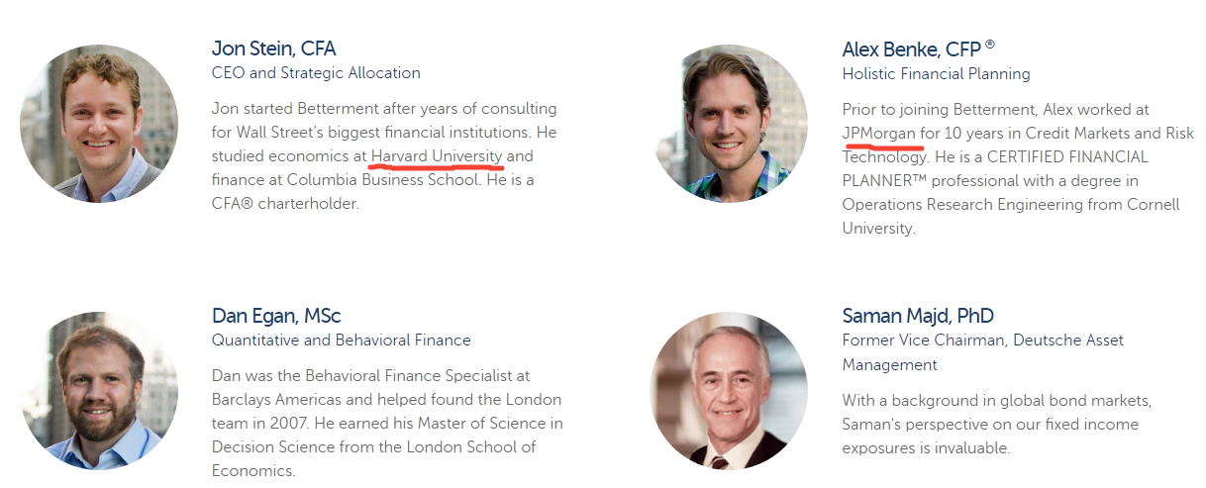Click Dan Egan's profile photo
Screen dimensions: 1206x488
coord(99,390)
